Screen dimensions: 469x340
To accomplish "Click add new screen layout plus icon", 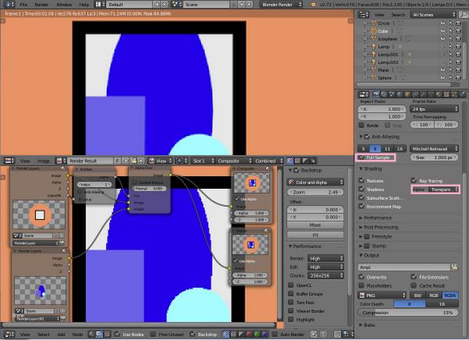I will coord(157,5).
